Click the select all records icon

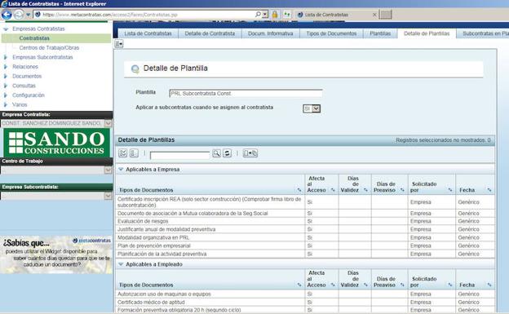[x=122, y=153]
